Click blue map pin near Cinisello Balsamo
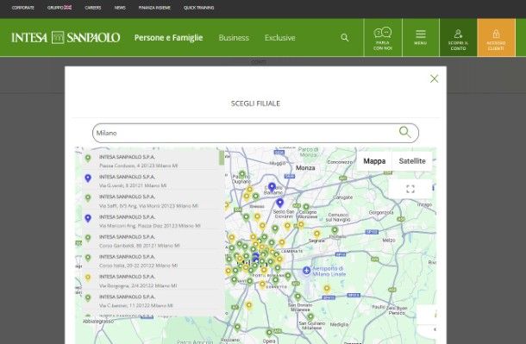 coord(272,187)
